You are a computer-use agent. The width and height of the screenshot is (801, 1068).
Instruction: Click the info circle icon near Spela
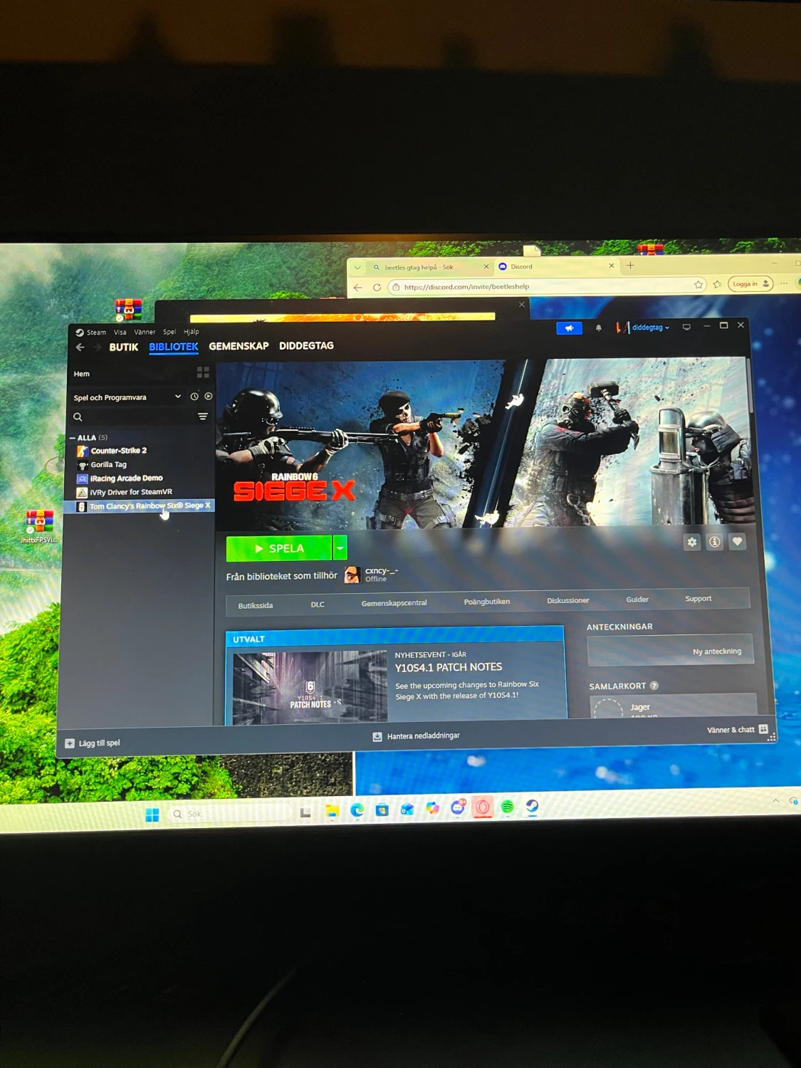714,542
